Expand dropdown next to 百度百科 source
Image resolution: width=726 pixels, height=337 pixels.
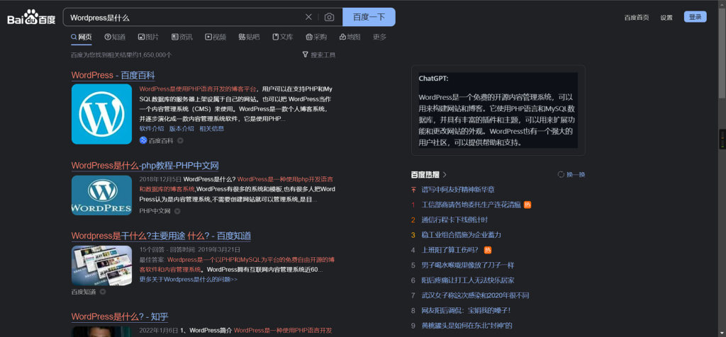(180, 140)
